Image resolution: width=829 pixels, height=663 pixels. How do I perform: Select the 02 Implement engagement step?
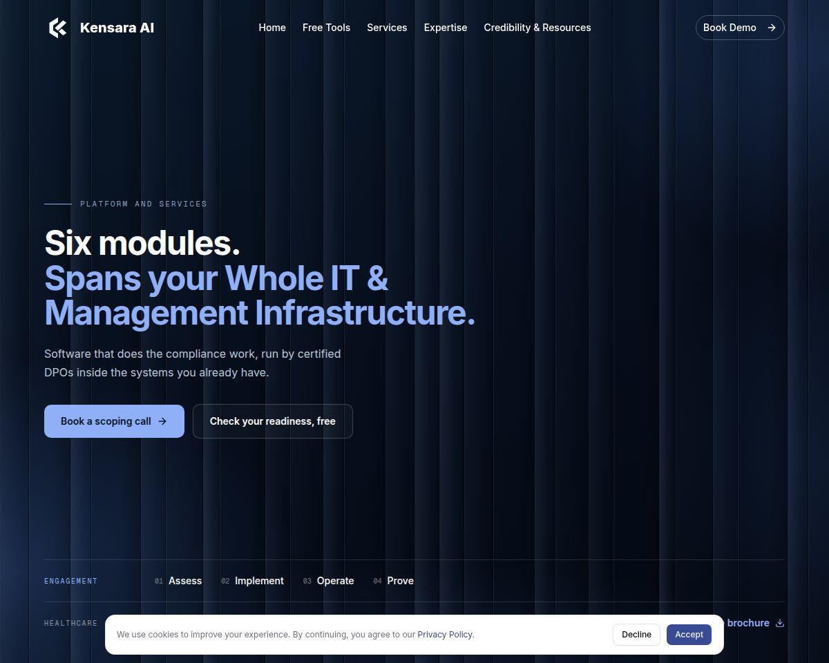(252, 581)
